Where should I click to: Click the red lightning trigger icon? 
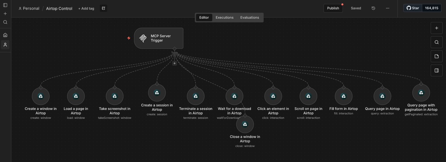pos(129,38)
